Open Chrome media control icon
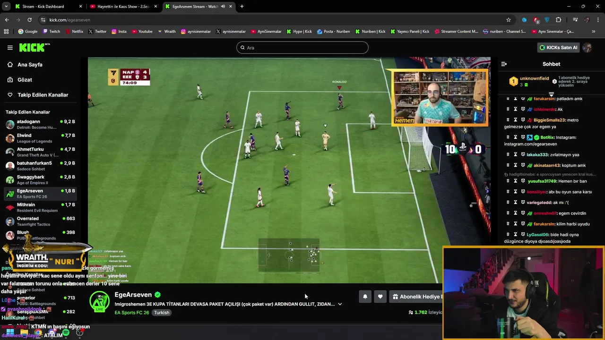This screenshot has height=340, width=605. point(575,20)
